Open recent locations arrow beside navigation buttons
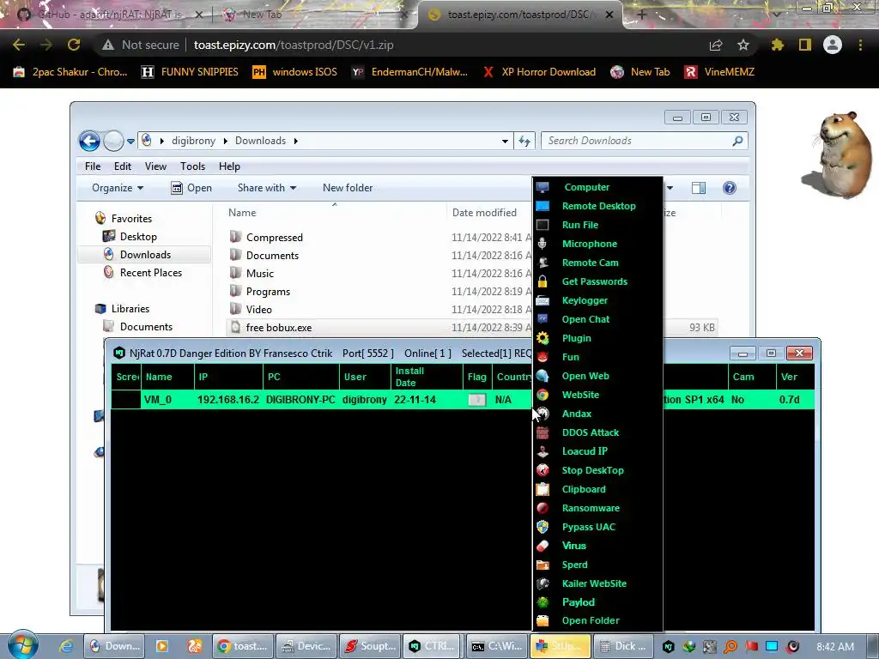 [x=130, y=142]
